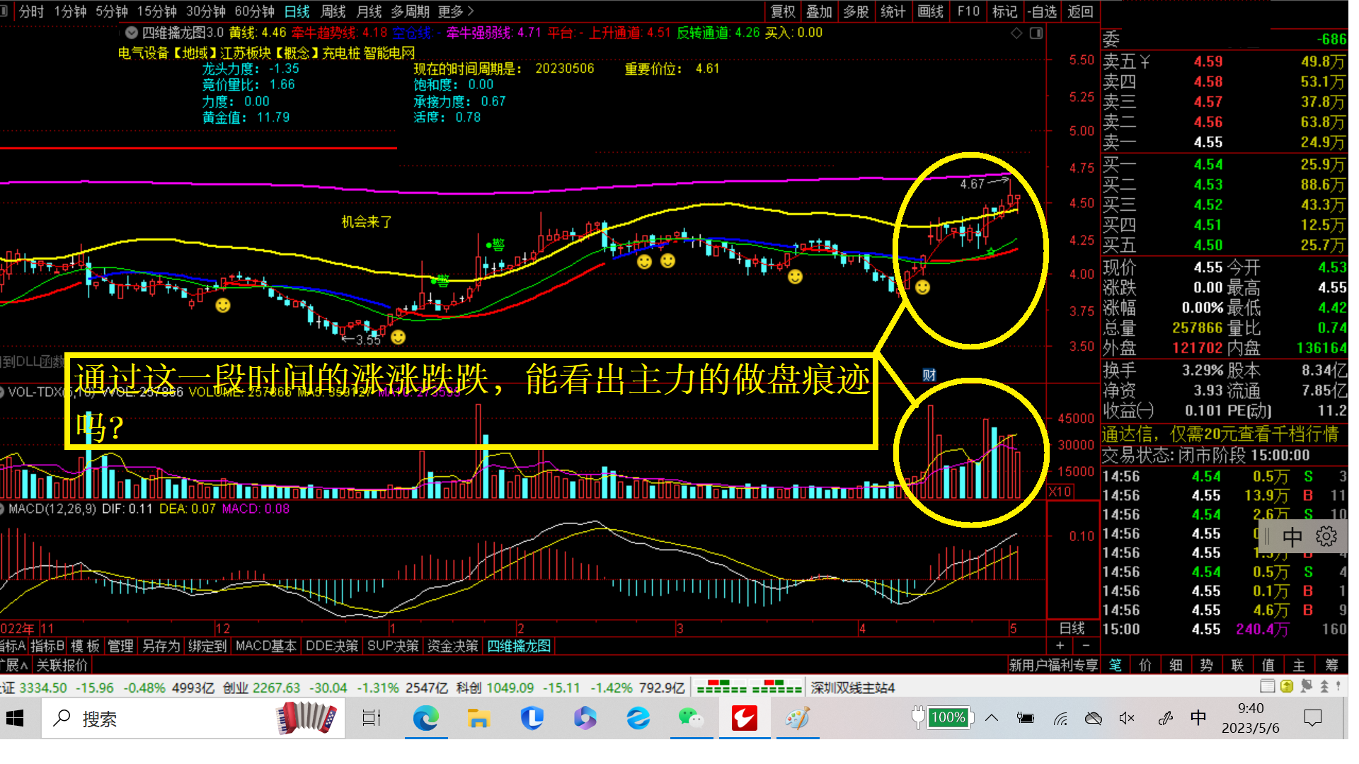Screen dimensions: 1359x764
Task: Select the MACD基本 indicator tab
Action: pos(265,646)
